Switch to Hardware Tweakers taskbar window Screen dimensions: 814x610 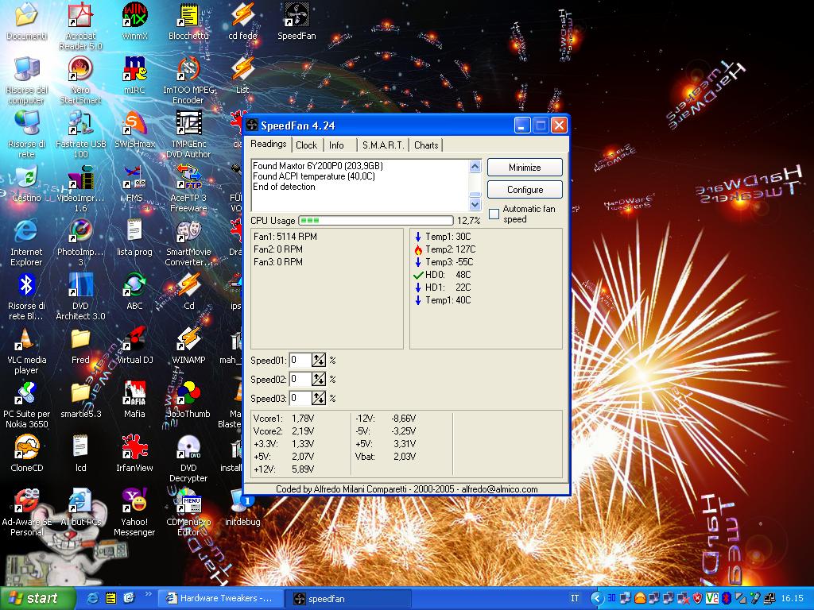220,599
